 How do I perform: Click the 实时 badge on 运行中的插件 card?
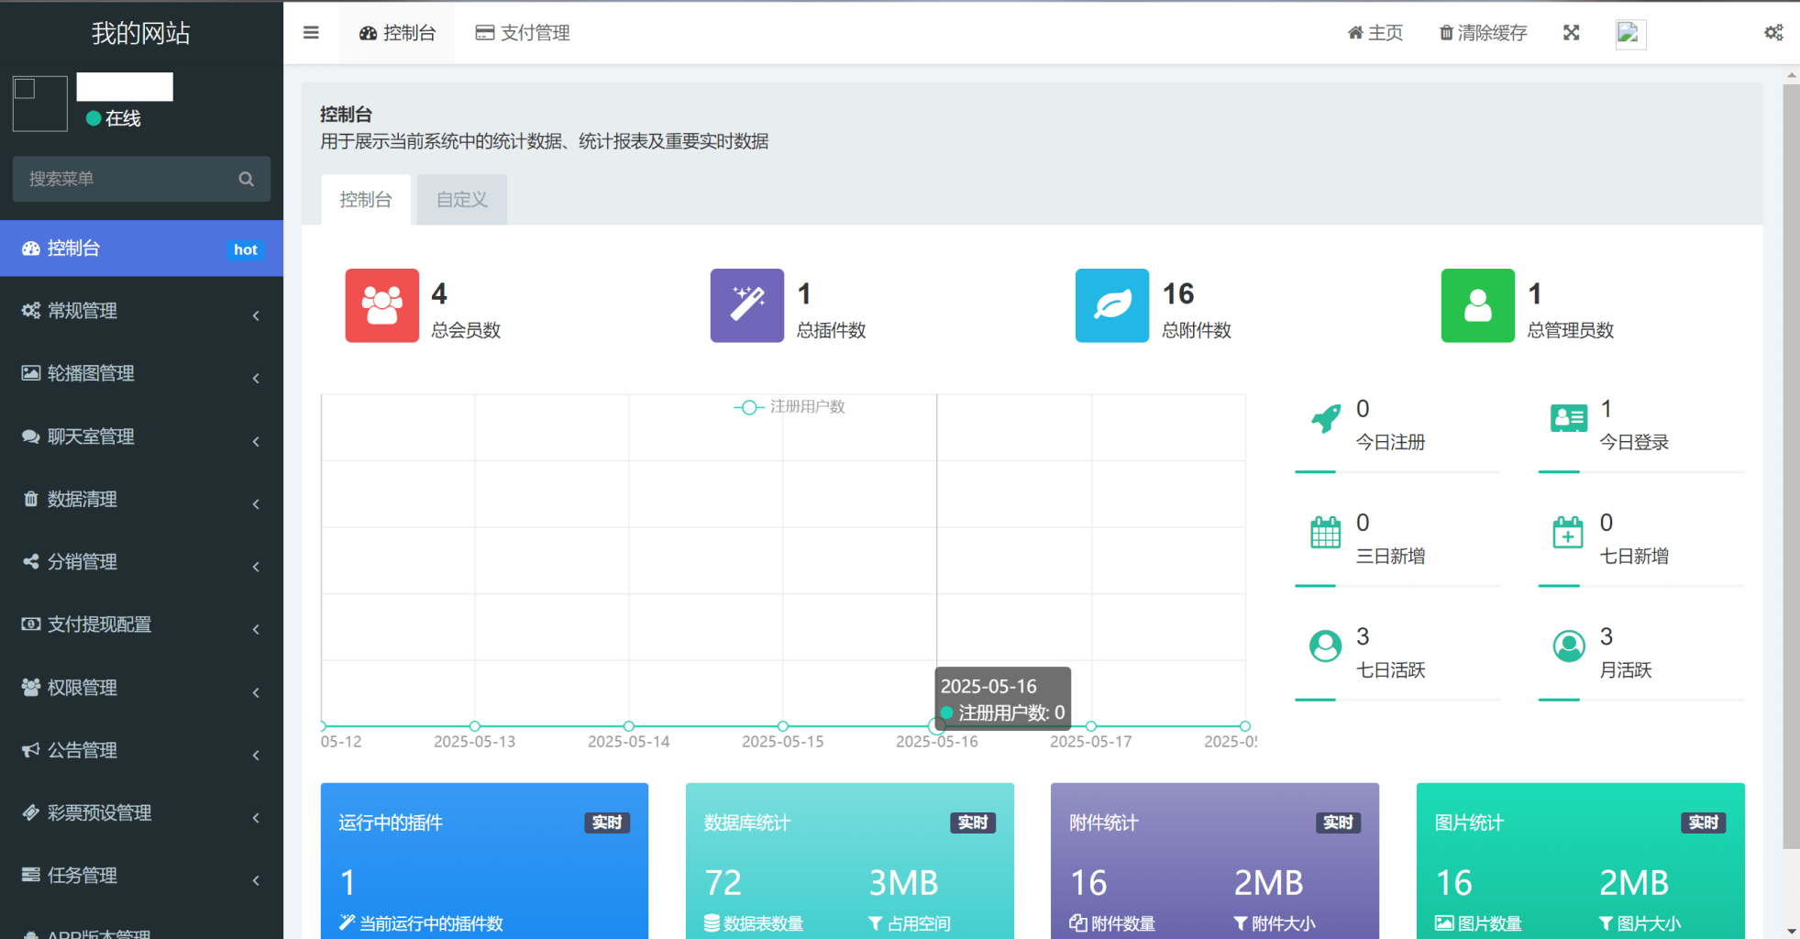pos(606,823)
